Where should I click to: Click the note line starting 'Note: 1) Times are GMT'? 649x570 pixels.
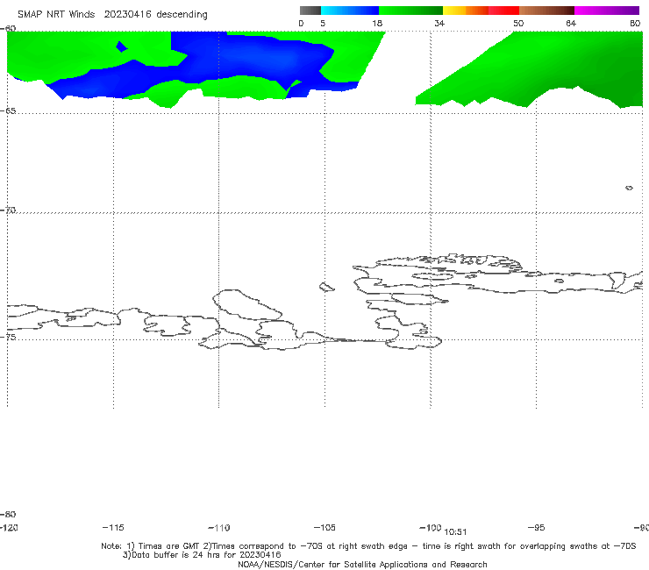click(368, 546)
